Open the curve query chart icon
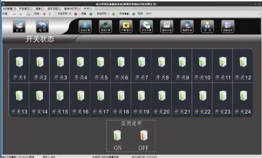Image resolution: width=262 pixels, height=158 pixels. point(167,26)
